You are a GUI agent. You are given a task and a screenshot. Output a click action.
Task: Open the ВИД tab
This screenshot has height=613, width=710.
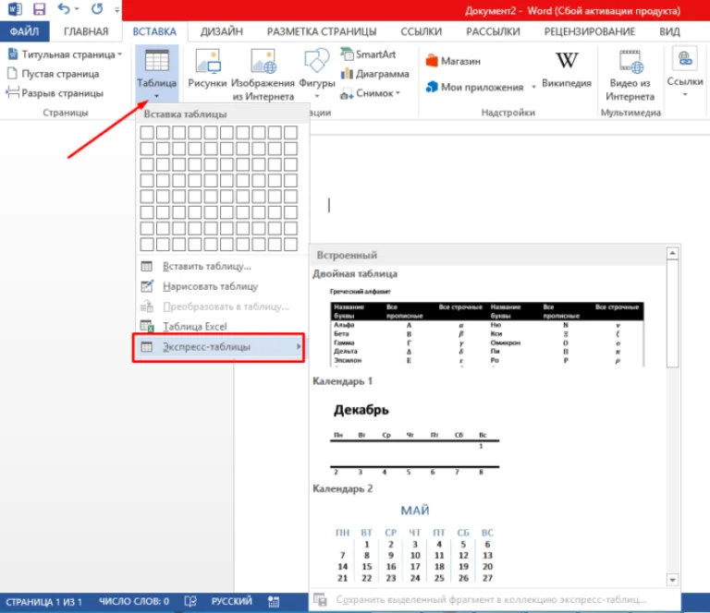669,31
